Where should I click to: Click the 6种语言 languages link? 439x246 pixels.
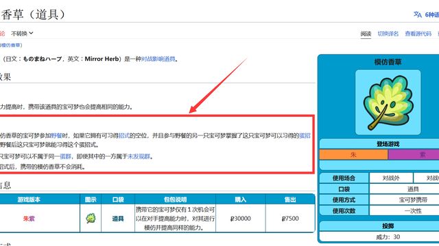(x=431, y=14)
